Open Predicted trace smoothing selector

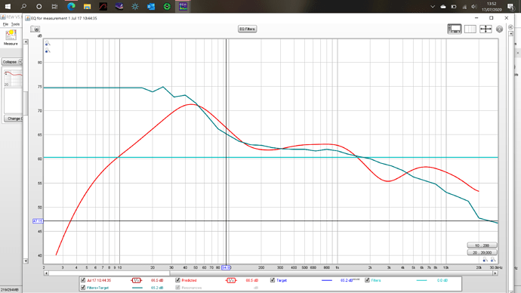(x=231, y=280)
